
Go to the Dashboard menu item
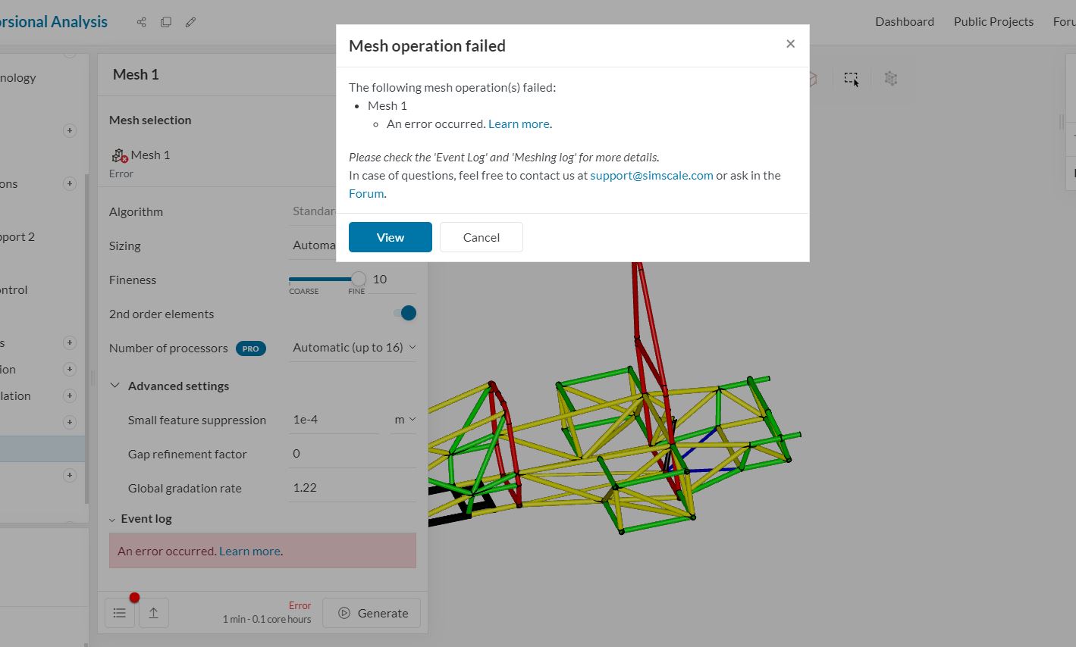pos(904,22)
